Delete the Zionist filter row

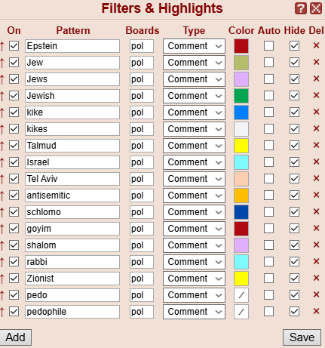coord(316,278)
